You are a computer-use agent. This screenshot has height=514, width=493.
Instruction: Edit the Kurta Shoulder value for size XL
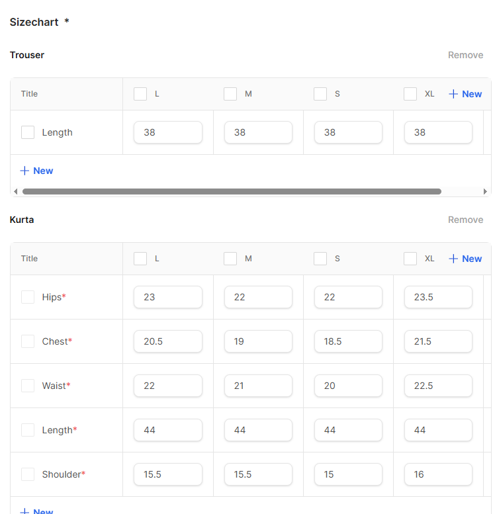click(438, 474)
